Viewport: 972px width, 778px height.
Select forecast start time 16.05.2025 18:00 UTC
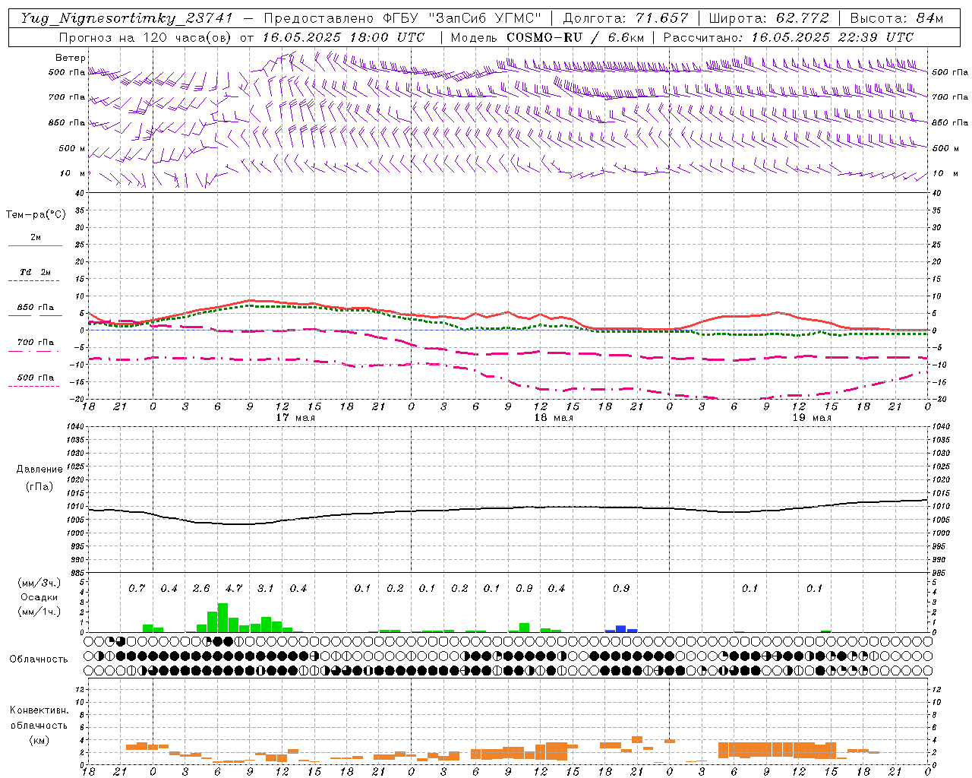[343, 37]
